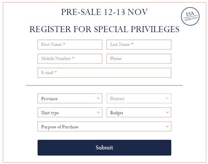Screen dimensions: 208x164
Task: Select the Mobile Number input
Action: [70, 59]
